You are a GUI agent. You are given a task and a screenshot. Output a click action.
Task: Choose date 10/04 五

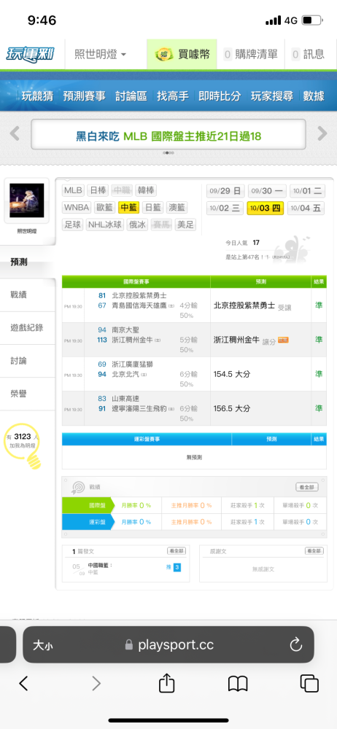tap(306, 208)
